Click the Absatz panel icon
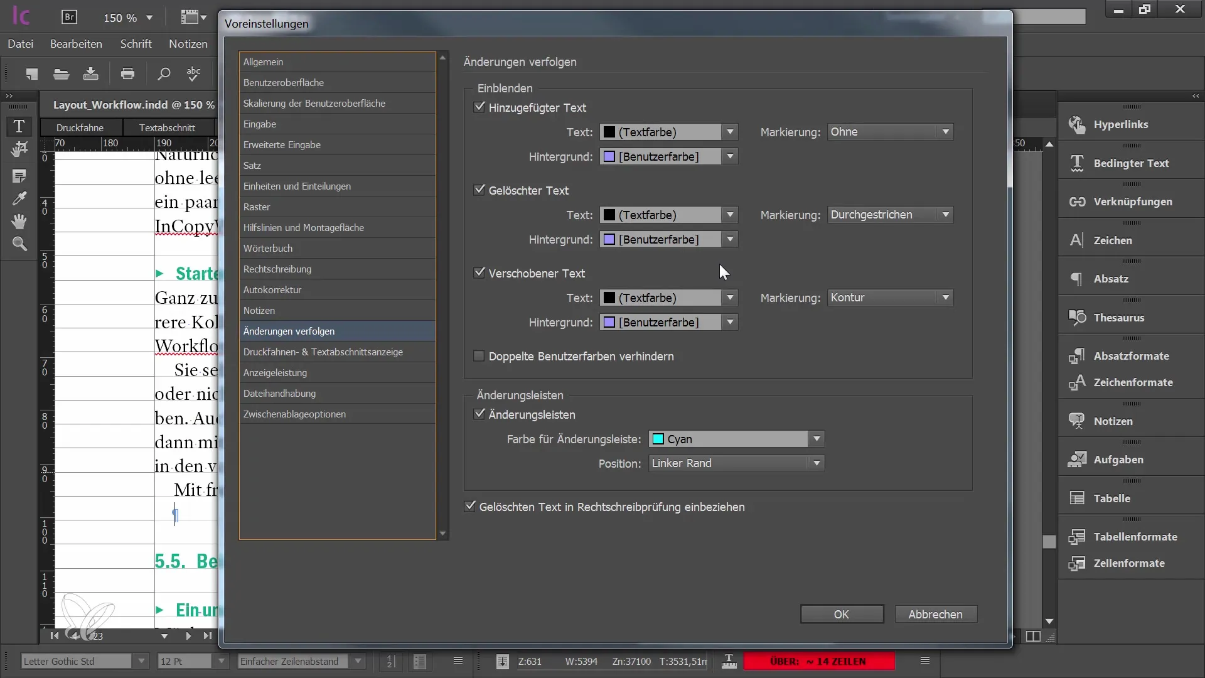 pos(1077,278)
